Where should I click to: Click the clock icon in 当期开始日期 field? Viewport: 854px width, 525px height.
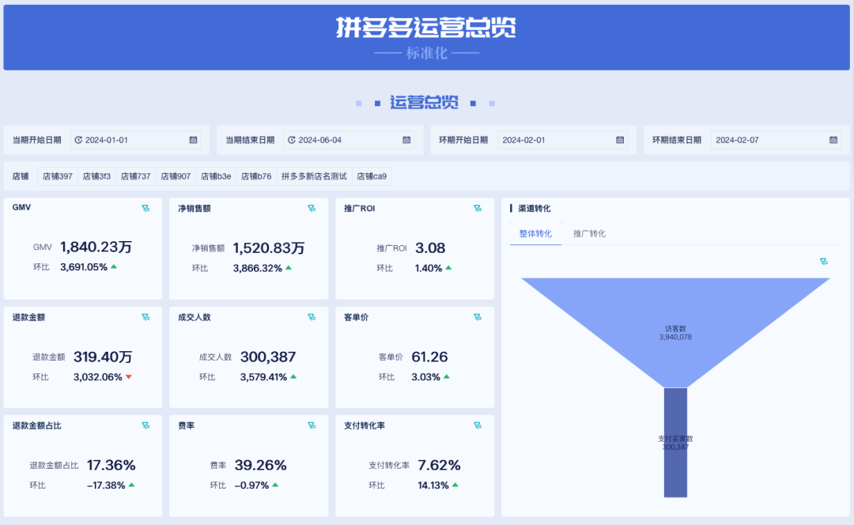click(78, 140)
